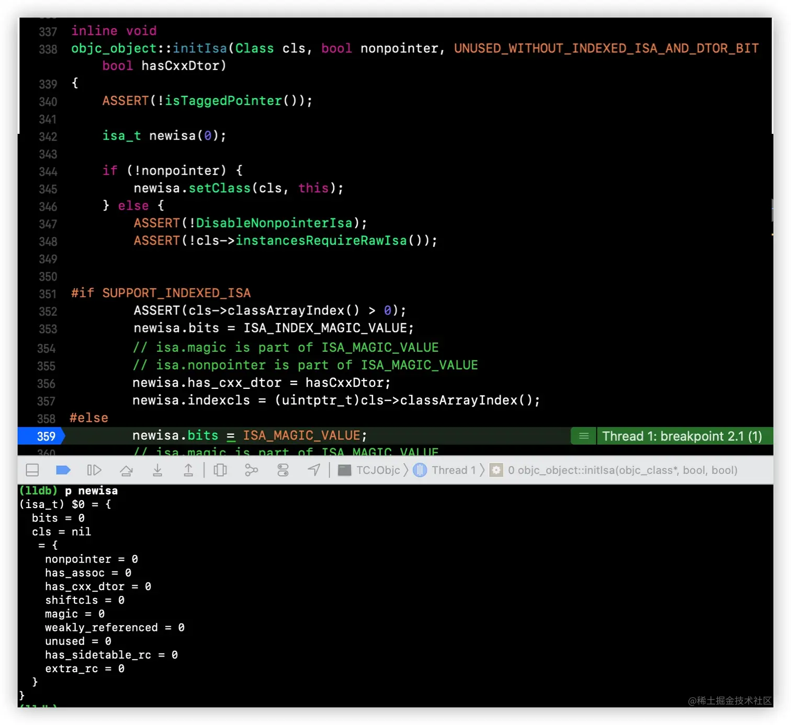Open the Debug Memory Graph

(x=252, y=470)
